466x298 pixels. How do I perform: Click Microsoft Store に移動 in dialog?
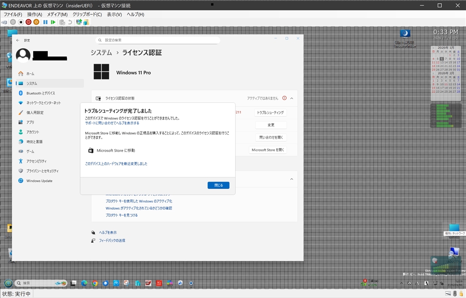[x=112, y=151]
